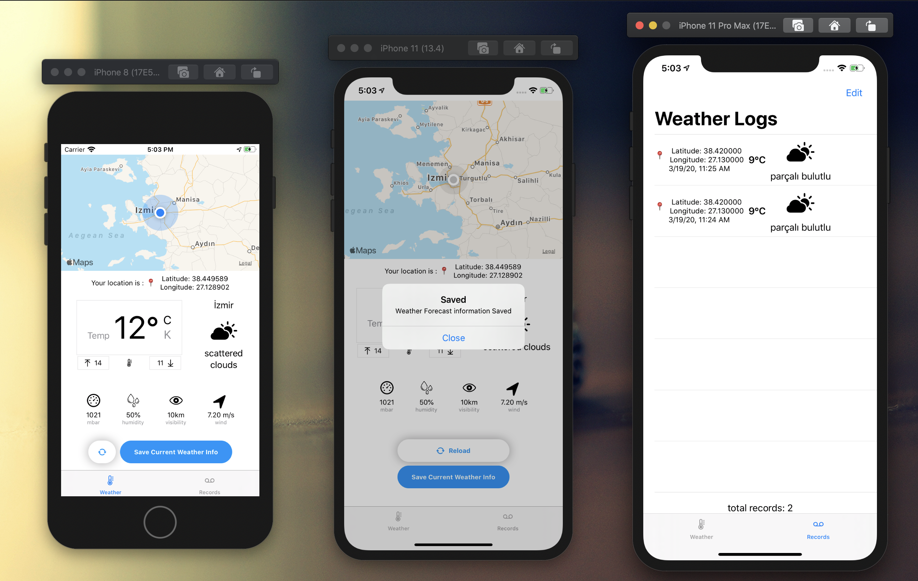Click the reload circular arrow icon
Viewport: 918px width, 581px height.
(102, 452)
